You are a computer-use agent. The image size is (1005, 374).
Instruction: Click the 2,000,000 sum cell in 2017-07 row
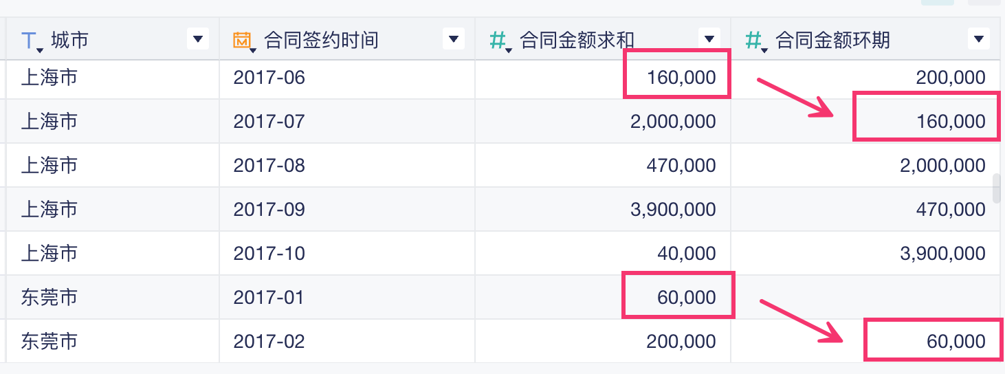pyautogui.click(x=673, y=122)
